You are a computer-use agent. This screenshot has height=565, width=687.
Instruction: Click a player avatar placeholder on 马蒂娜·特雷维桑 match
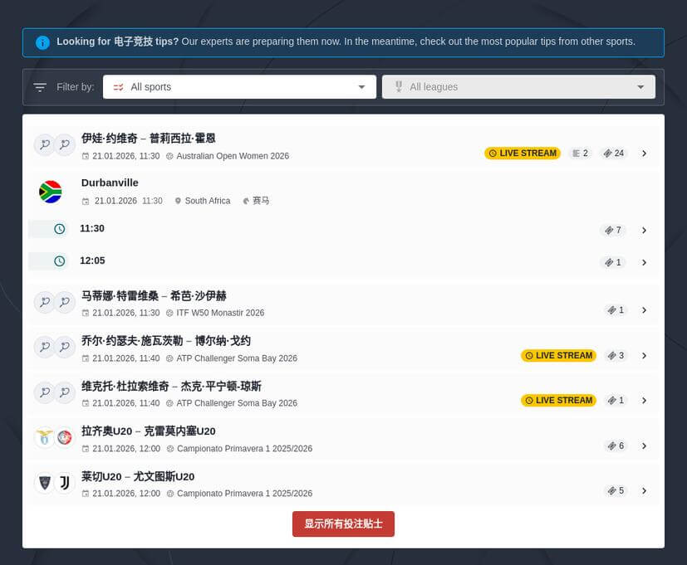(x=45, y=302)
